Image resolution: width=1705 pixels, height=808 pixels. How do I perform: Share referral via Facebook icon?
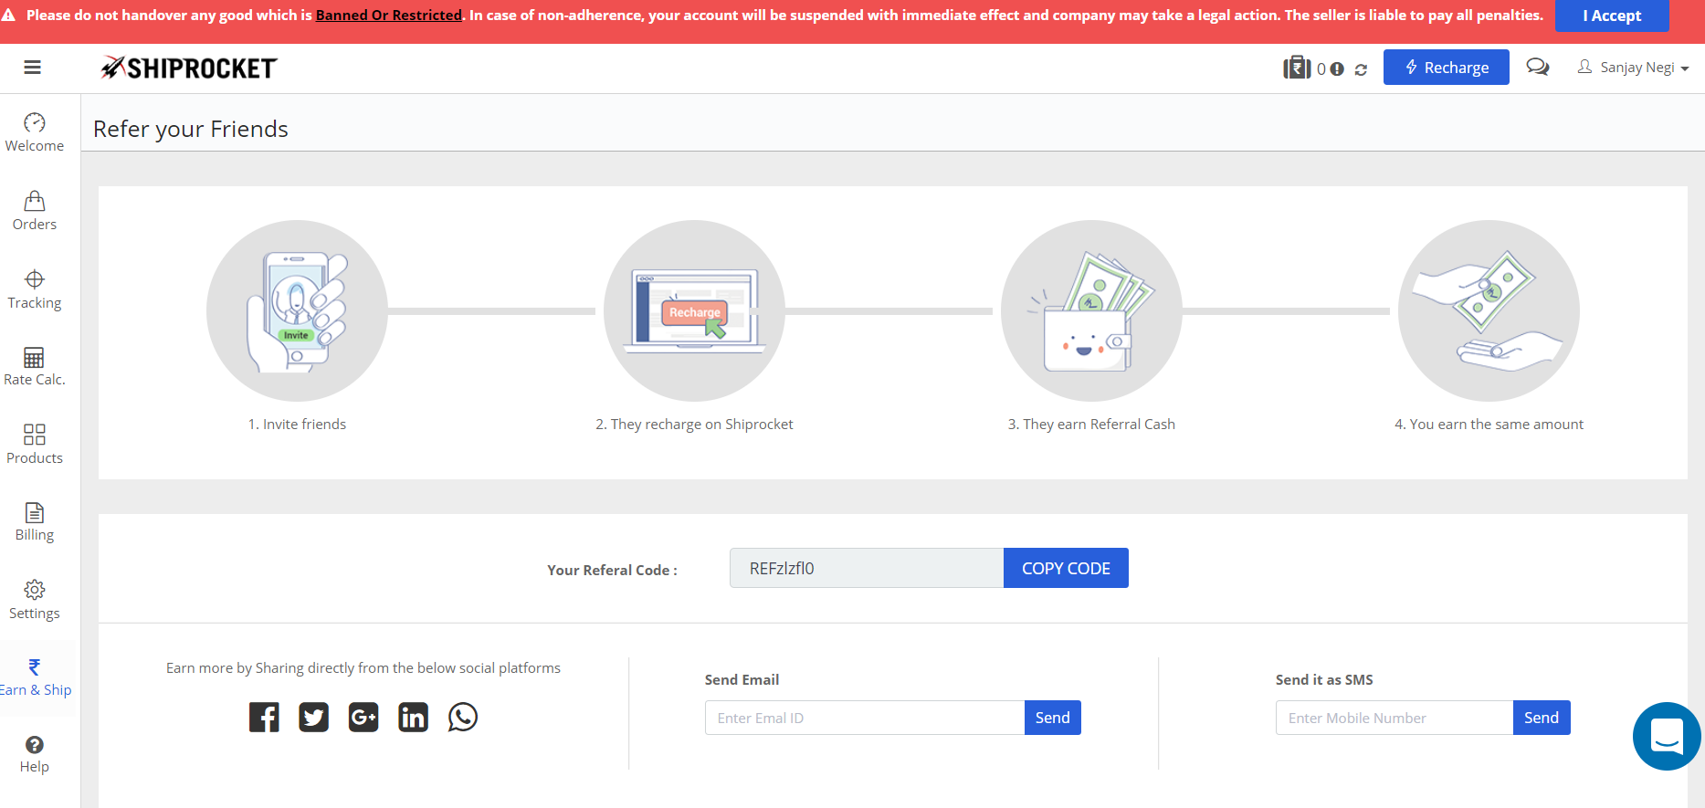click(x=264, y=718)
